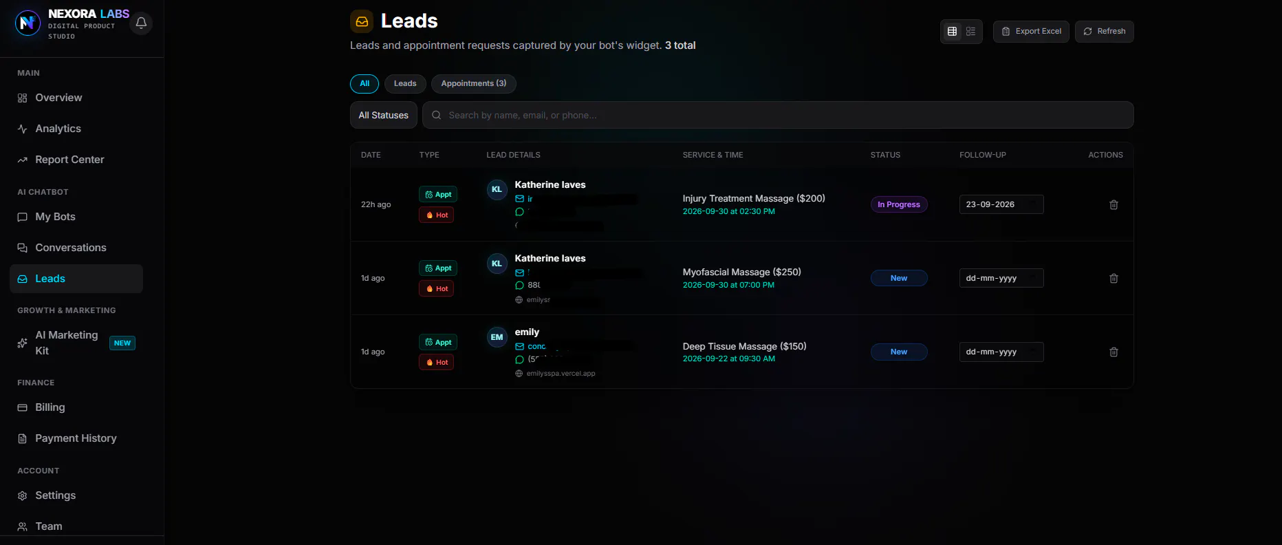Open Billing page

(x=76, y=407)
